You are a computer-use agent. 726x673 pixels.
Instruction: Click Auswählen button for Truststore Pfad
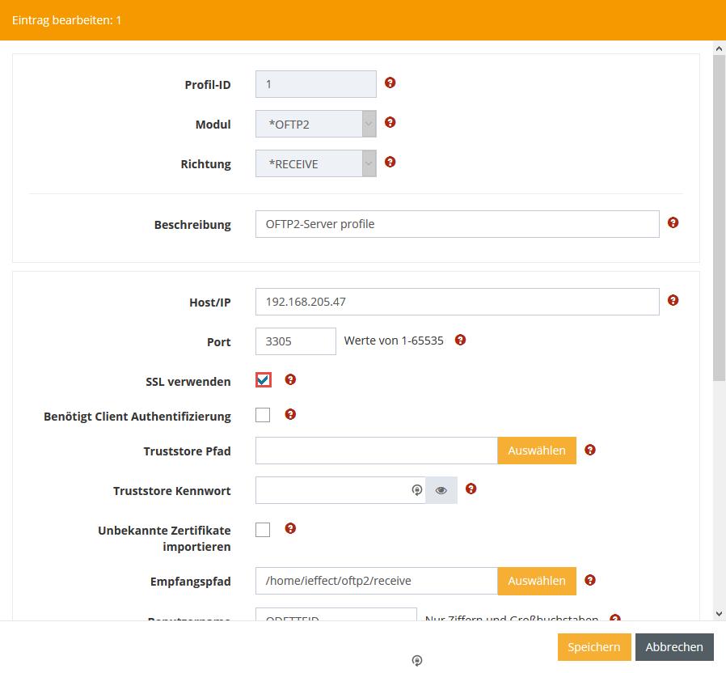pos(537,451)
